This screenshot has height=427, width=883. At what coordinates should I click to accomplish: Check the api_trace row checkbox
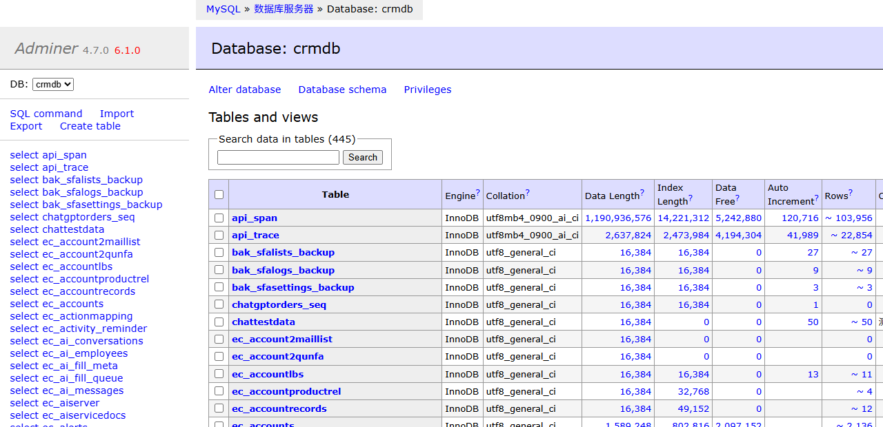(x=219, y=235)
